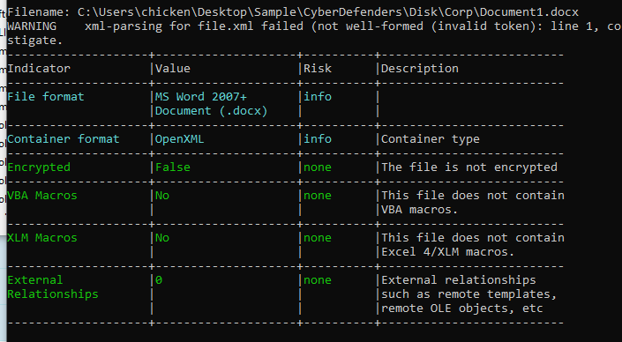Image resolution: width=622 pixels, height=342 pixels.
Task: Select 'The file is not encrypted' text
Action: 469,167
